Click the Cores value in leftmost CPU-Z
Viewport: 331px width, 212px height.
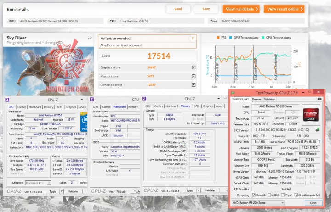[x=72, y=183]
